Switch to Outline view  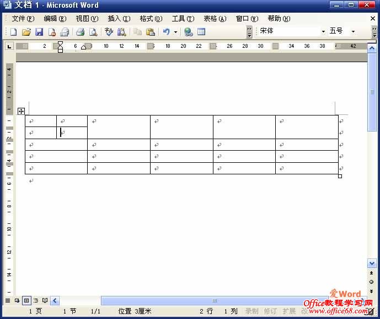pos(36,300)
